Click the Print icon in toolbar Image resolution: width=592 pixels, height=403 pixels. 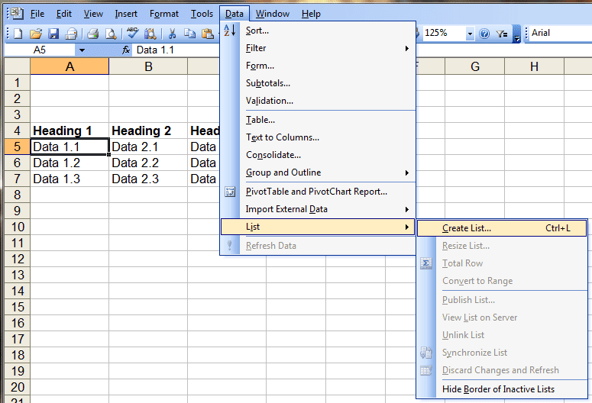point(92,34)
